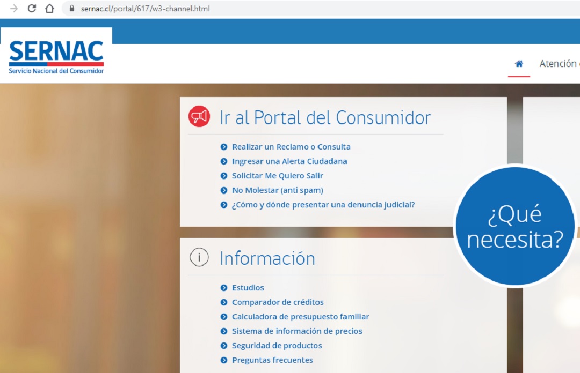Click arrow bullet beside Seguridad de productos
Viewport: 580px width, 373px height.
coord(224,346)
